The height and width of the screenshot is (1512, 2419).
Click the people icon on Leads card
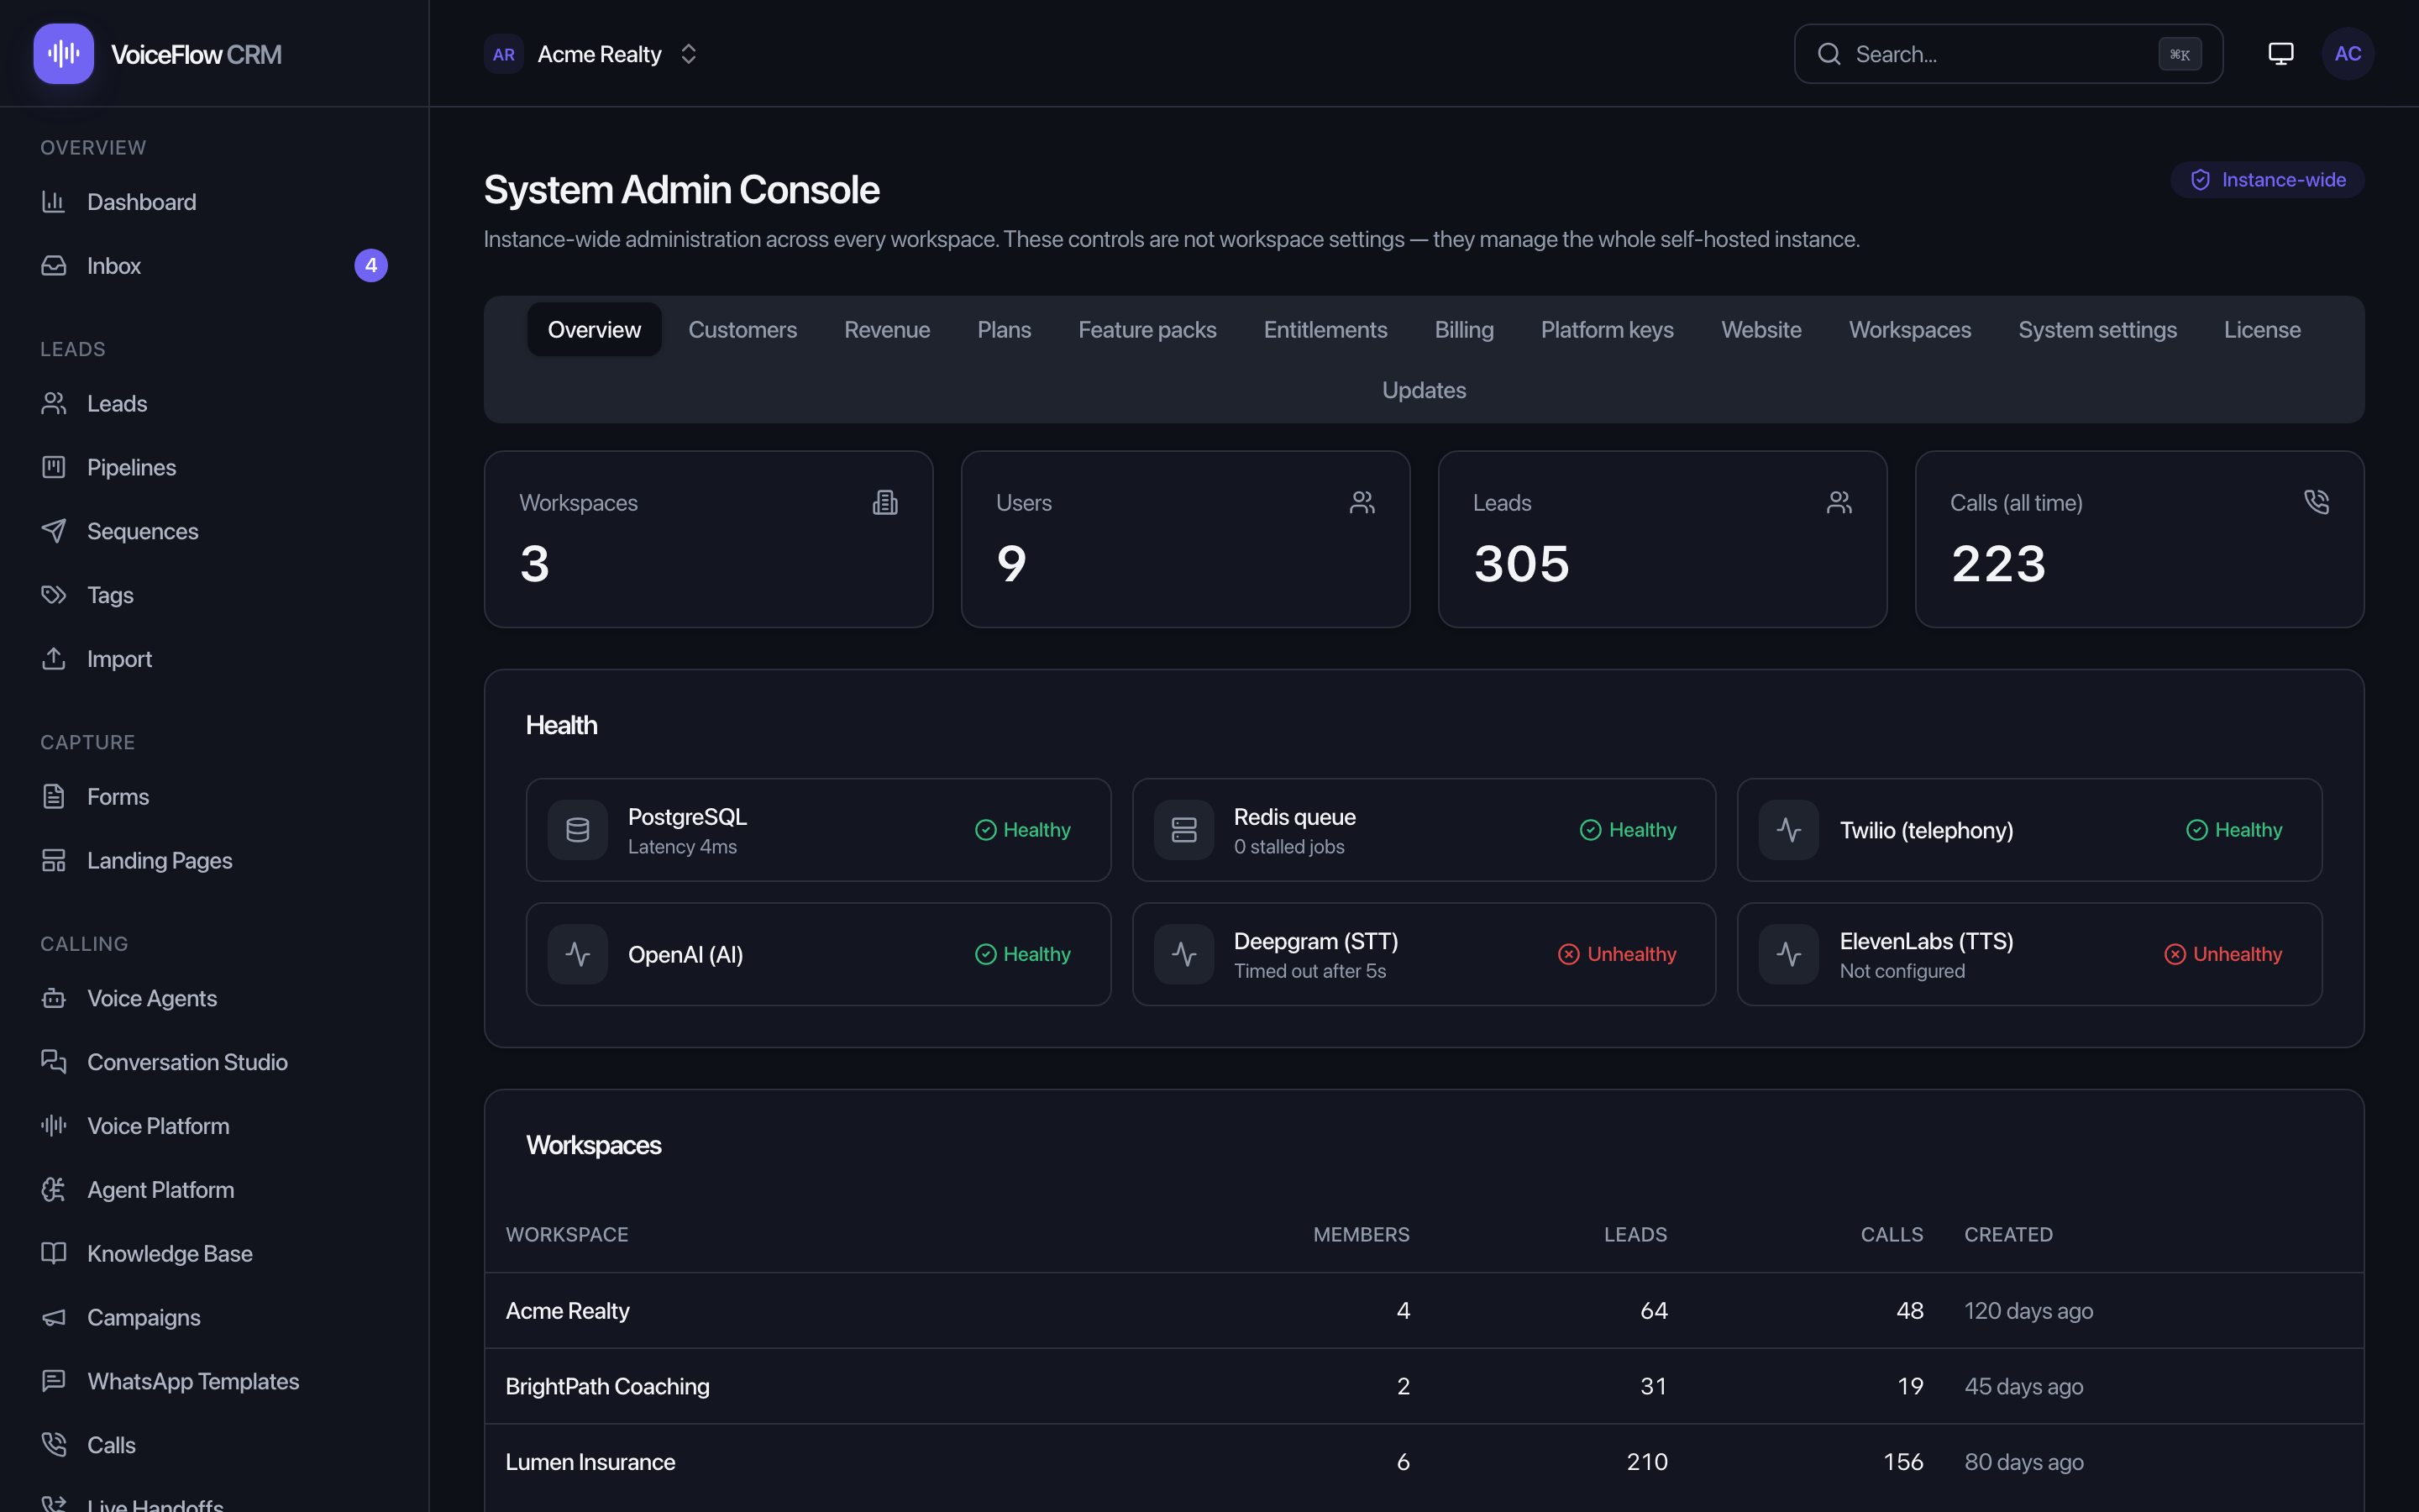pos(1839,502)
